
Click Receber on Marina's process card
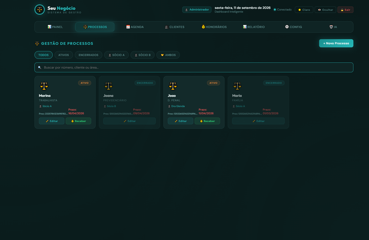(78, 121)
